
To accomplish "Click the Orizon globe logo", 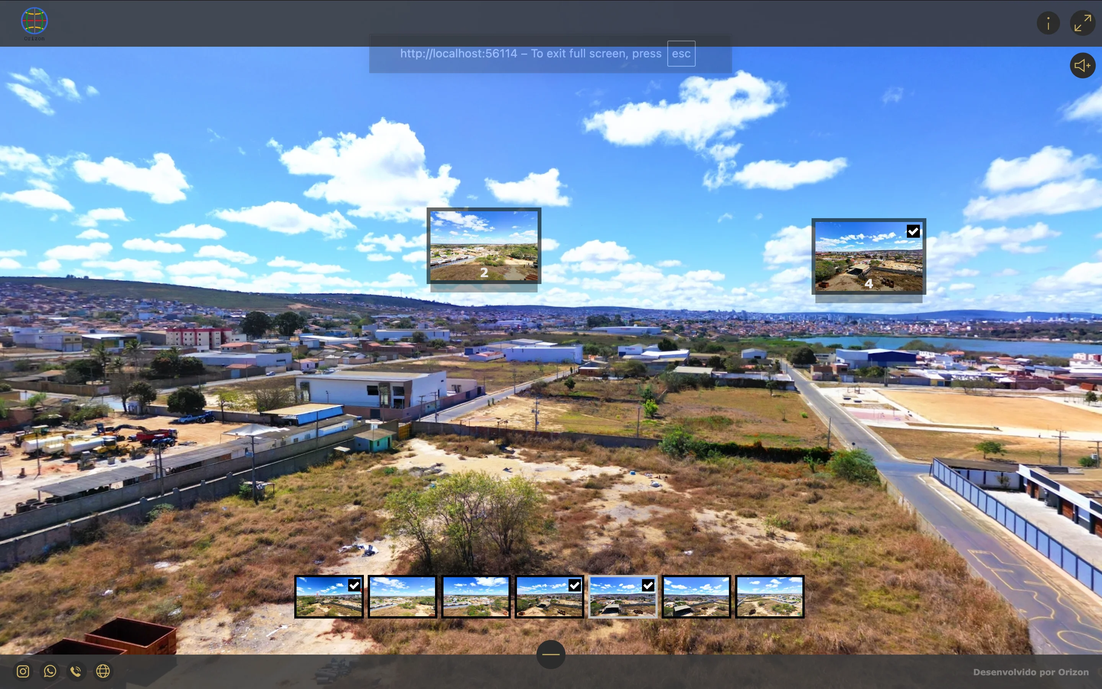I will pos(34,21).
